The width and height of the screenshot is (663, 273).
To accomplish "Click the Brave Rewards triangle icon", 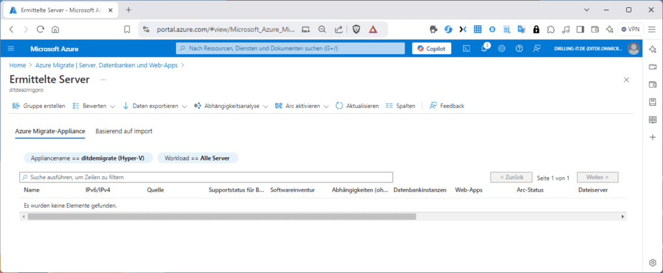I will click(373, 30).
